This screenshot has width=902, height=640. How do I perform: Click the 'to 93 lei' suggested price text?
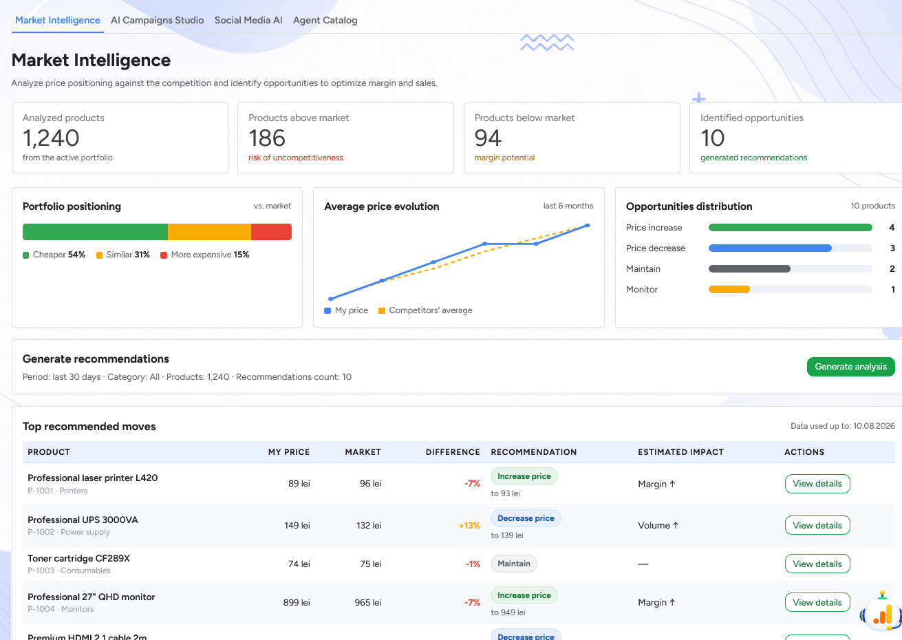[505, 493]
